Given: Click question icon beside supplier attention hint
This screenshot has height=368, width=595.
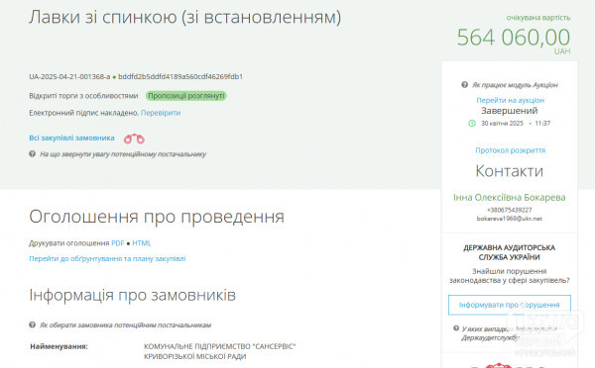Looking at the screenshot, I should 33,154.
